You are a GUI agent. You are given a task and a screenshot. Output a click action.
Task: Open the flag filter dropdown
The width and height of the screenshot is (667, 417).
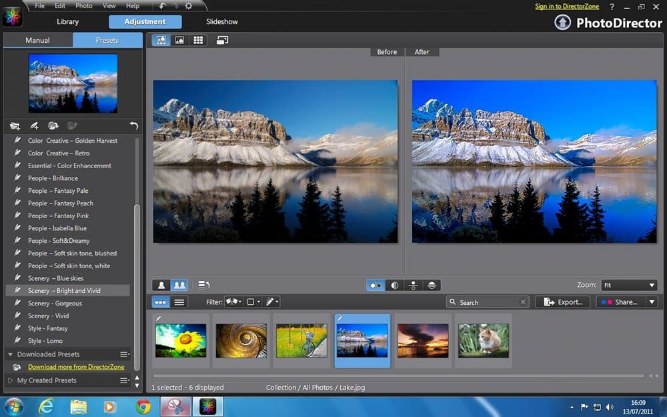point(233,302)
